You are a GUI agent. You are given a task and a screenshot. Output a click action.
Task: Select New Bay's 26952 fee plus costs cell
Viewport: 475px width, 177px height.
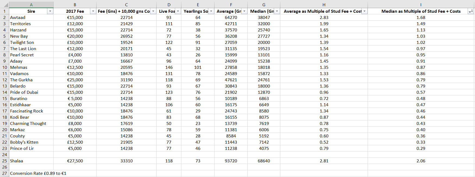pyautogui.click(x=126, y=36)
